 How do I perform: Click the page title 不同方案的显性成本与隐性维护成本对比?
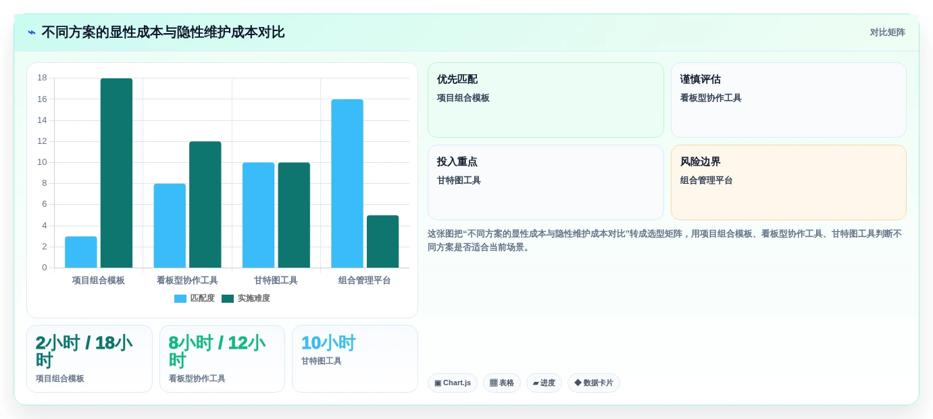163,32
